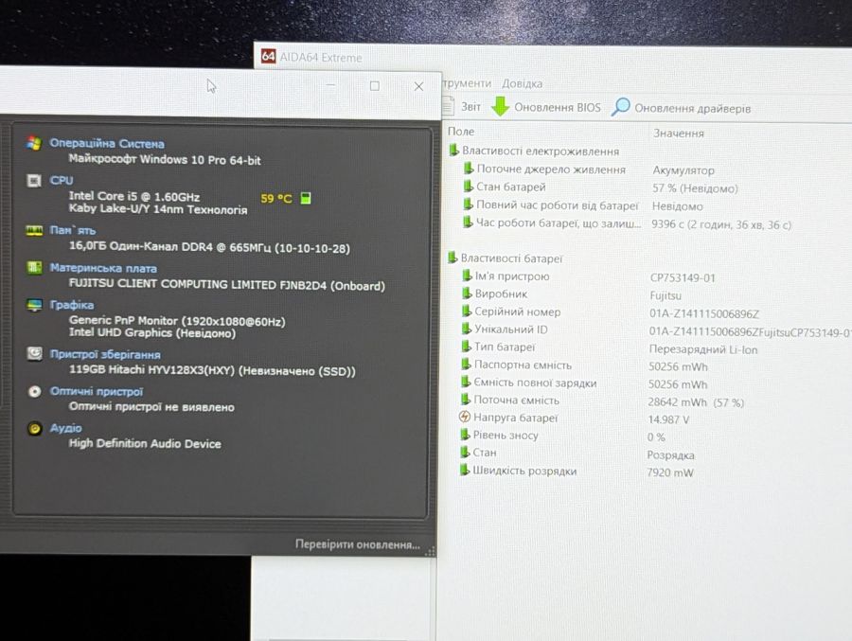Click battery icon next to Стан батареї

tap(469, 187)
